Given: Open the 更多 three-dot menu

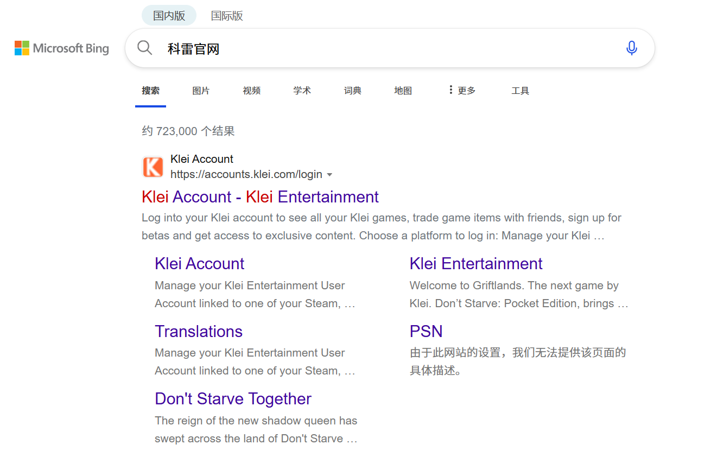Looking at the screenshot, I should [x=461, y=91].
